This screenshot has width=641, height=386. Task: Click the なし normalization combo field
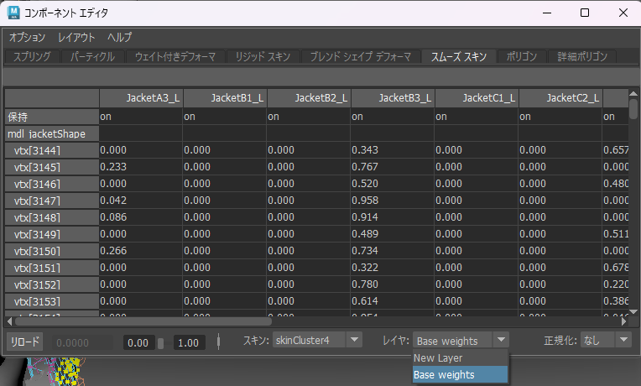[597, 340]
